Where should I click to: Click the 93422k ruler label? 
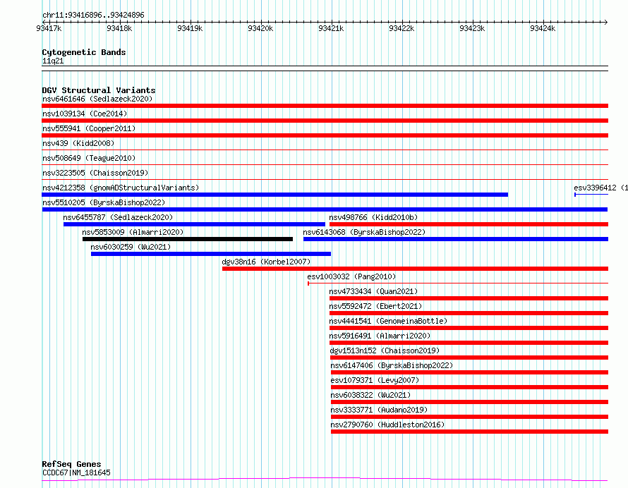[x=401, y=28]
